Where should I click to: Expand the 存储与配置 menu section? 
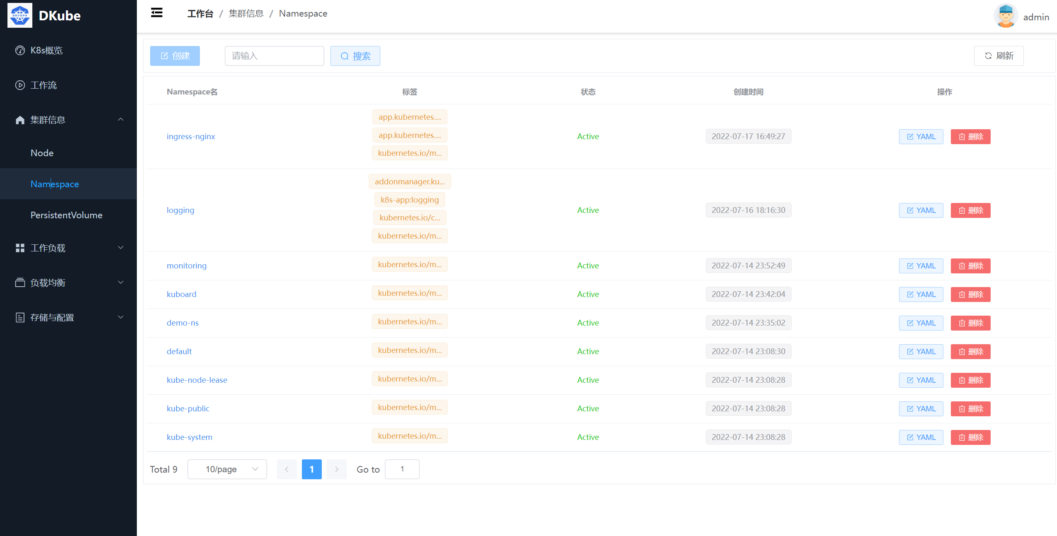pyautogui.click(x=68, y=317)
